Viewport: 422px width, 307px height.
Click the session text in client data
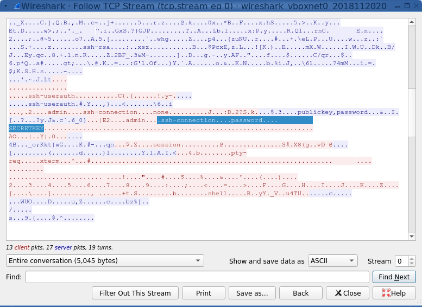click(167, 145)
